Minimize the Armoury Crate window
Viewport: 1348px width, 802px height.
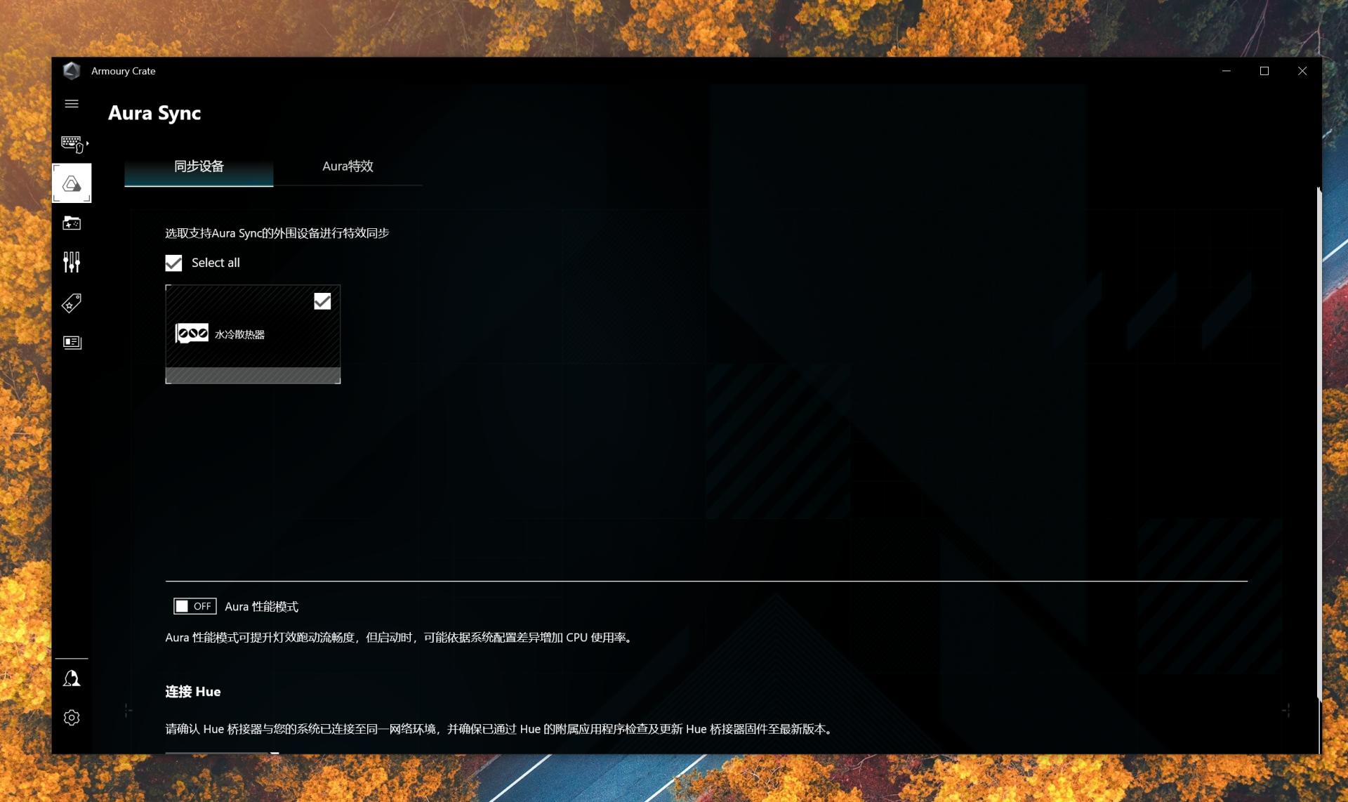(1227, 71)
